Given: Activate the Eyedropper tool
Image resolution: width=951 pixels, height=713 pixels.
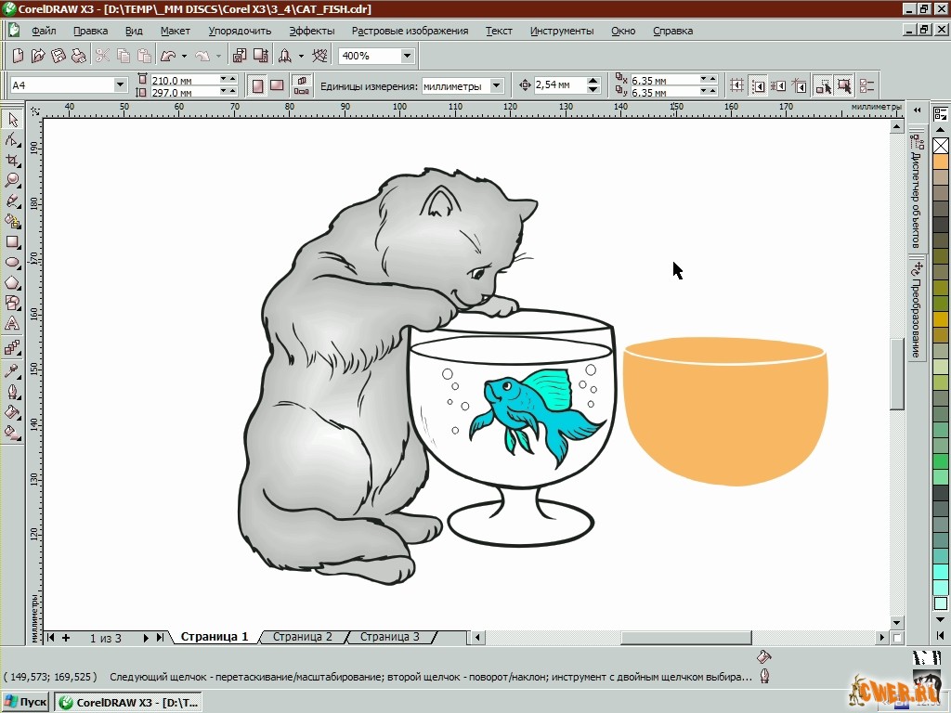Looking at the screenshot, I should tap(13, 370).
